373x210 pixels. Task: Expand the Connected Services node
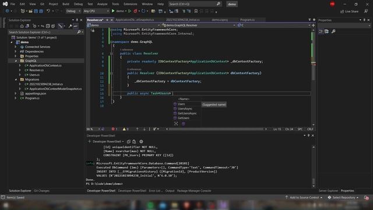tap(16, 47)
